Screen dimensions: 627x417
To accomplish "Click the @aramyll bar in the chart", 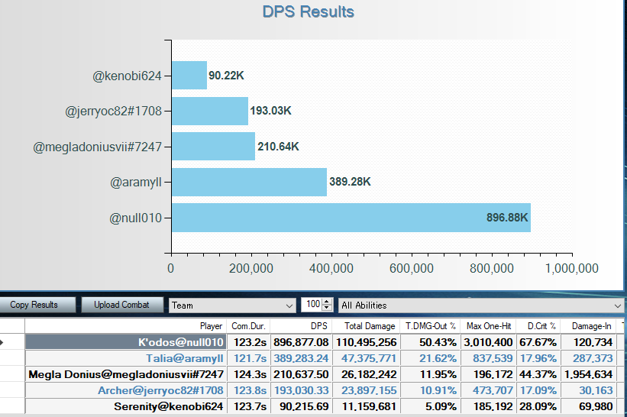I will click(249, 182).
